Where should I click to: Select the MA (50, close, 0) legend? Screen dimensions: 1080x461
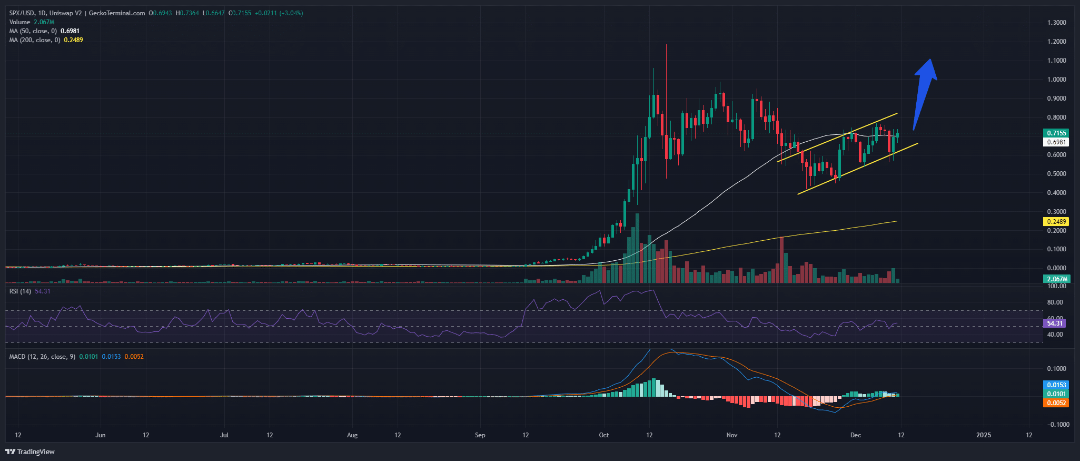[x=44, y=31]
